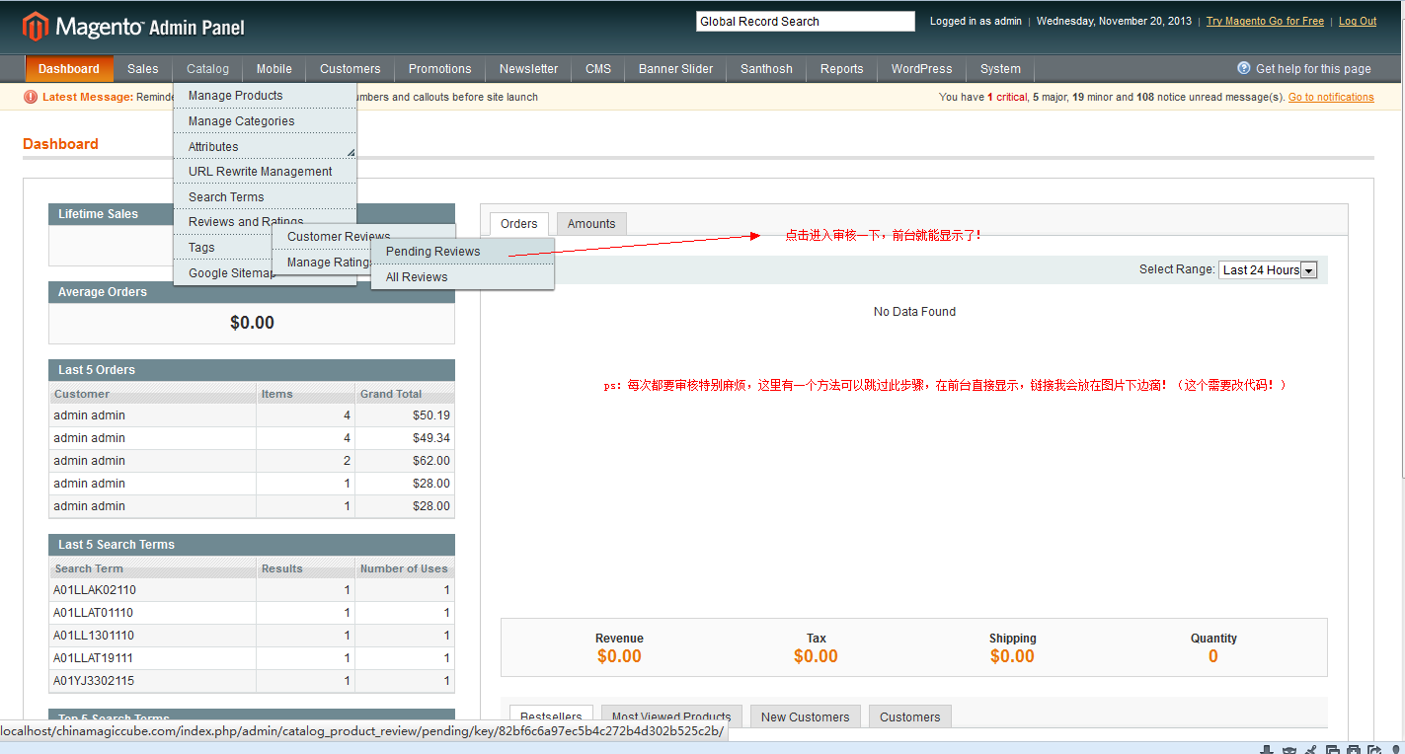The image size is (1405, 754).
Task: Click the Latest Message warning icon
Action: click(x=31, y=97)
